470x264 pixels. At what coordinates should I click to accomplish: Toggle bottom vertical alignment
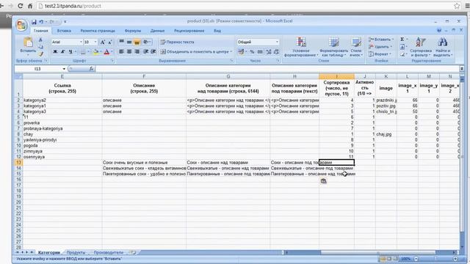pos(137,42)
